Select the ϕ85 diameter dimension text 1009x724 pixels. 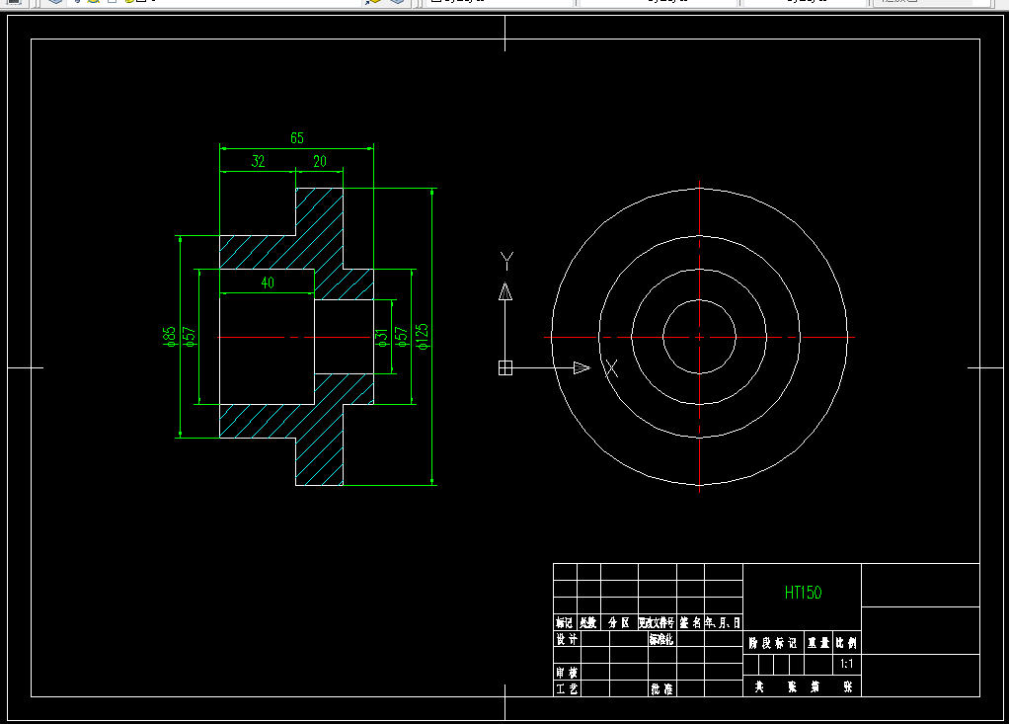[170, 337]
